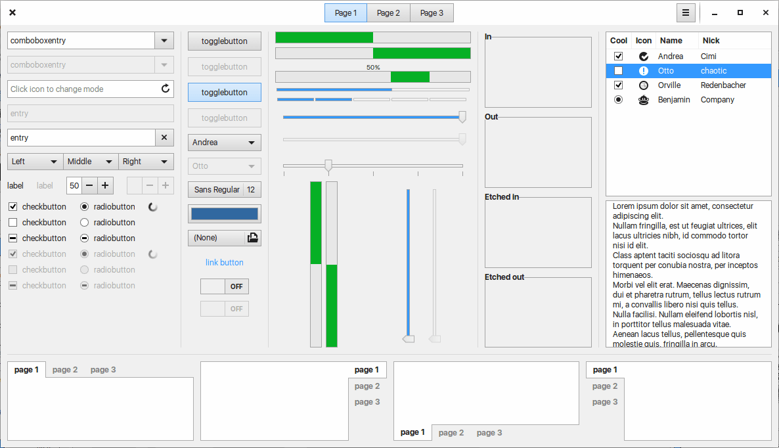Follow the link button
Viewport: 779px width, 448px height.
[x=225, y=262]
